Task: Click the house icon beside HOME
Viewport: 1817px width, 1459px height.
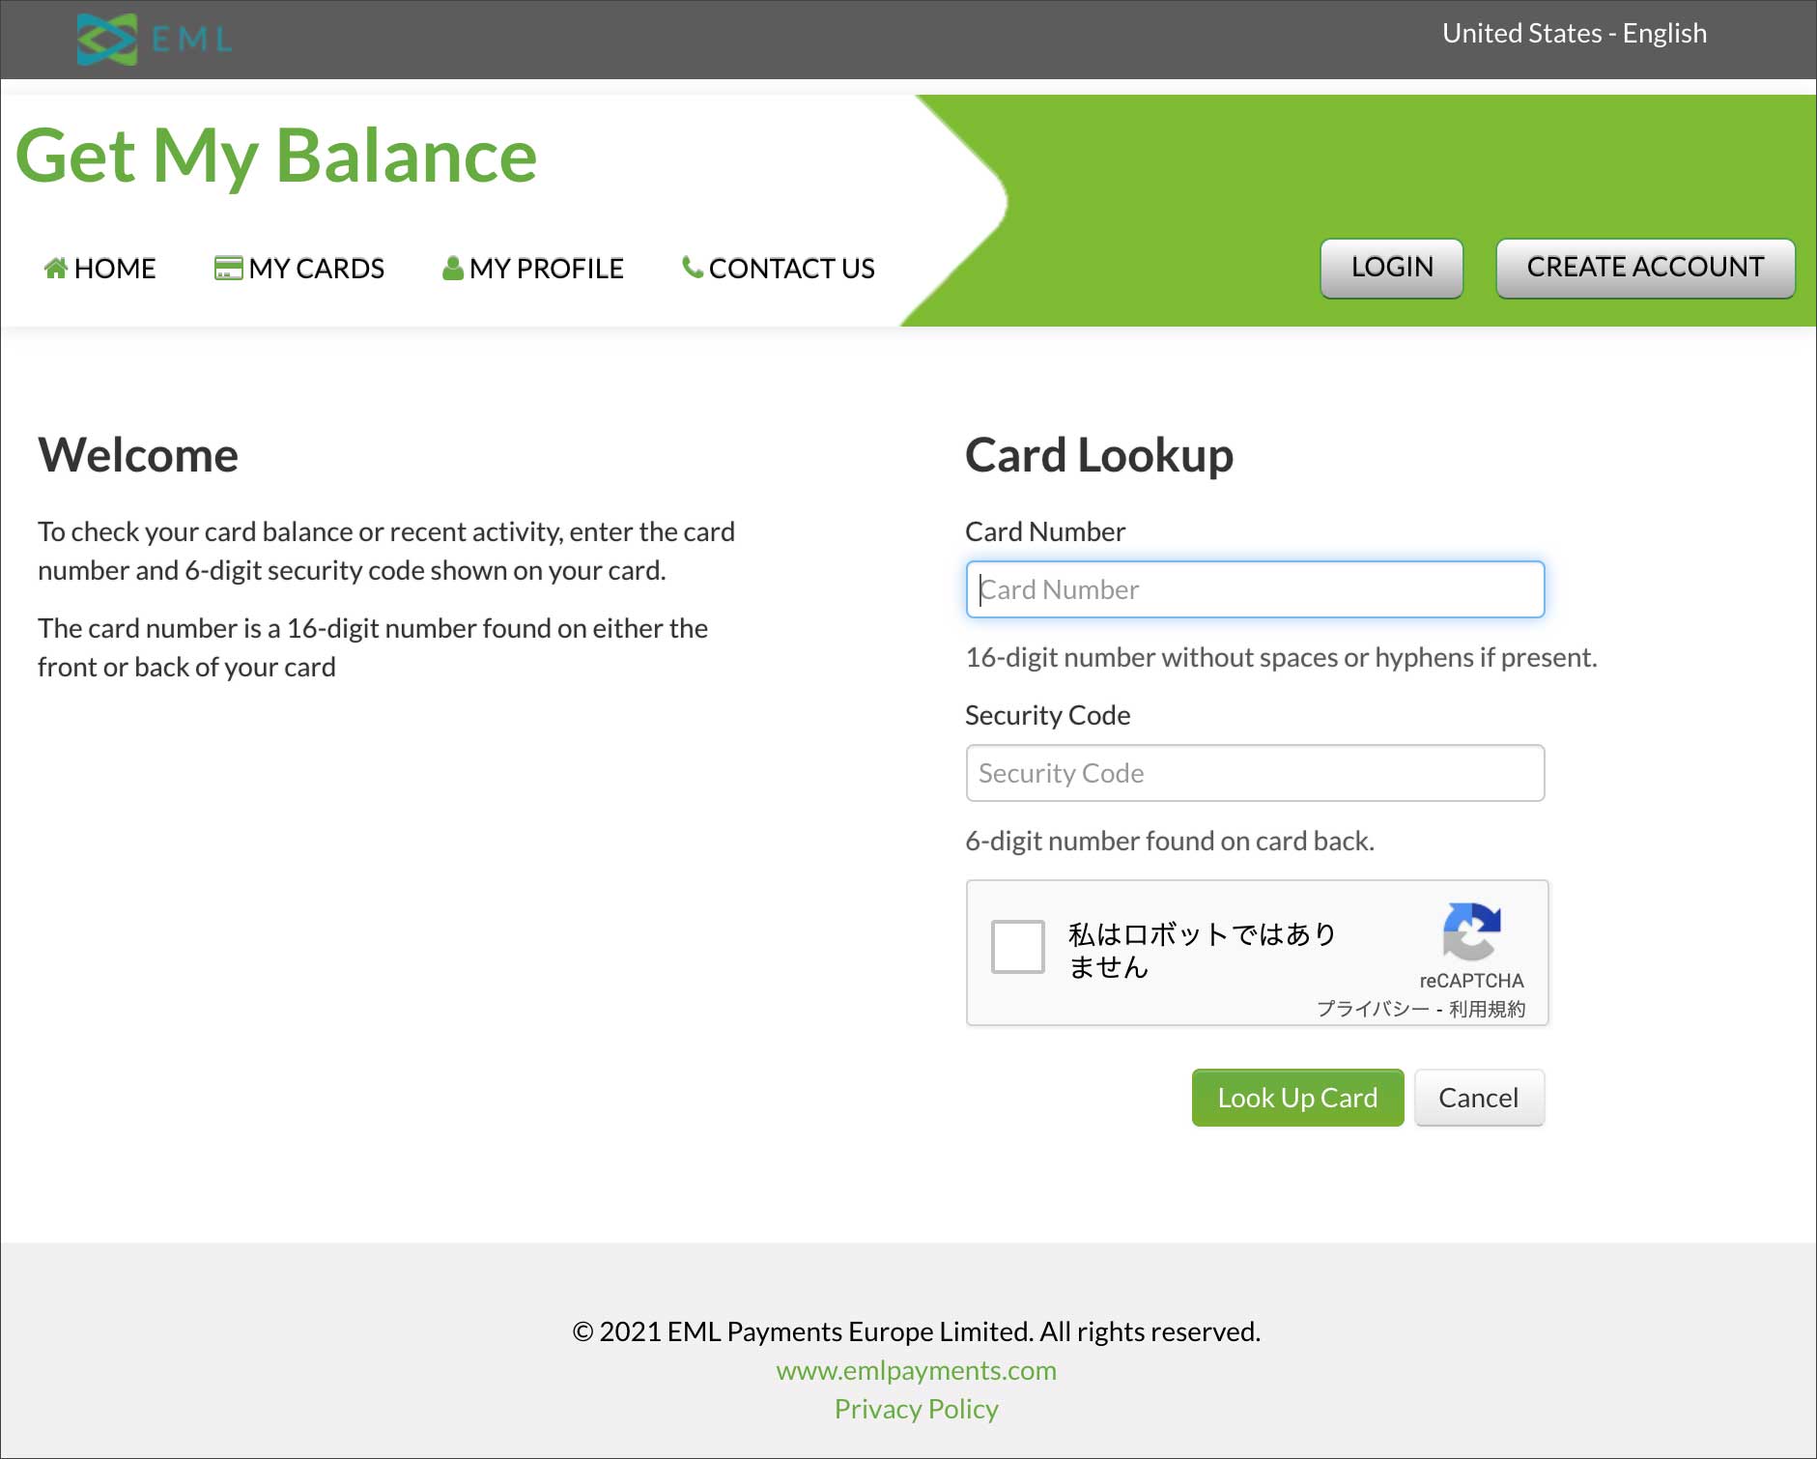Action: point(56,268)
